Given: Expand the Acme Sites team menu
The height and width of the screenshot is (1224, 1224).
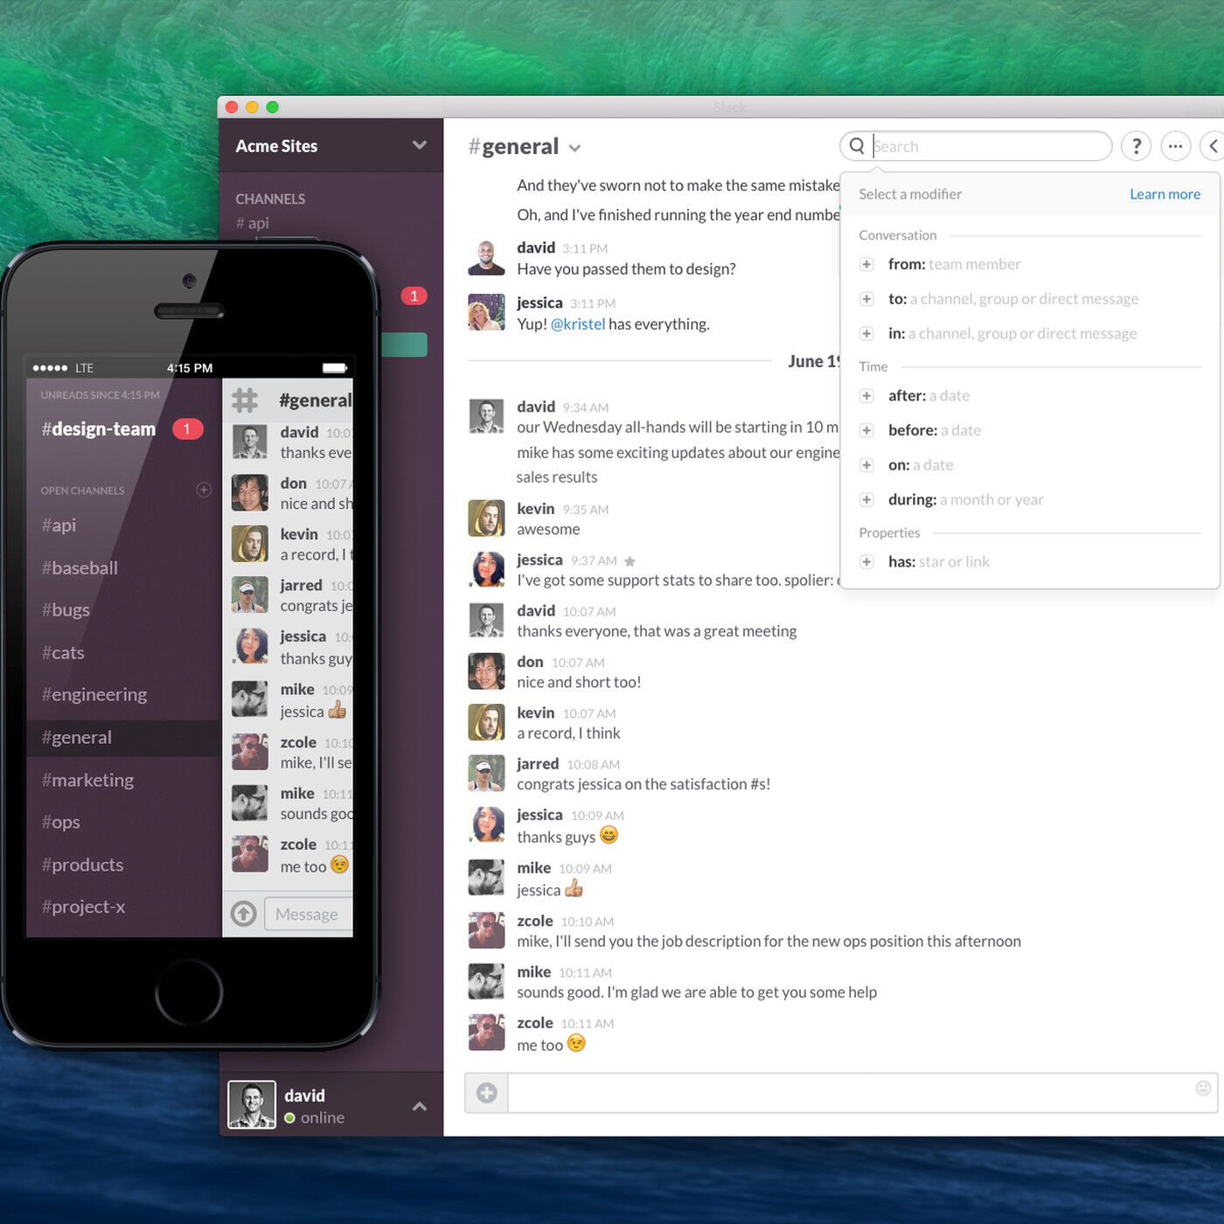Looking at the screenshot, I should tap(420, 146).
